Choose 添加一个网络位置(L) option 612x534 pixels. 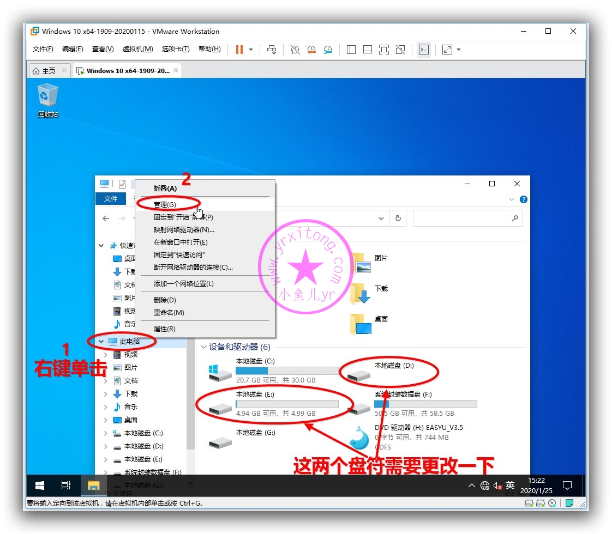(205, 284)
